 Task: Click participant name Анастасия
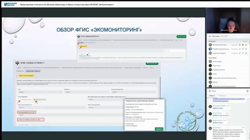tap(216, 66)
